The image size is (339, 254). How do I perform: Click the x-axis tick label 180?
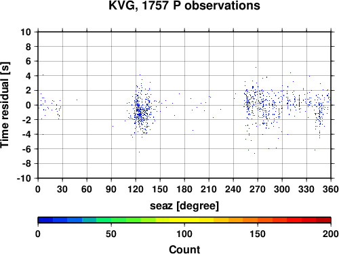184,189
